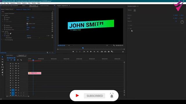
Task: Toggle Opacity animation stopwatch
Action: (5, 36)
